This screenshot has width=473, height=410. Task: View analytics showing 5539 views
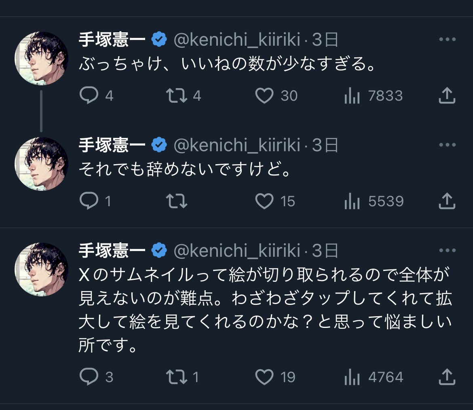[x=352, y=201]
